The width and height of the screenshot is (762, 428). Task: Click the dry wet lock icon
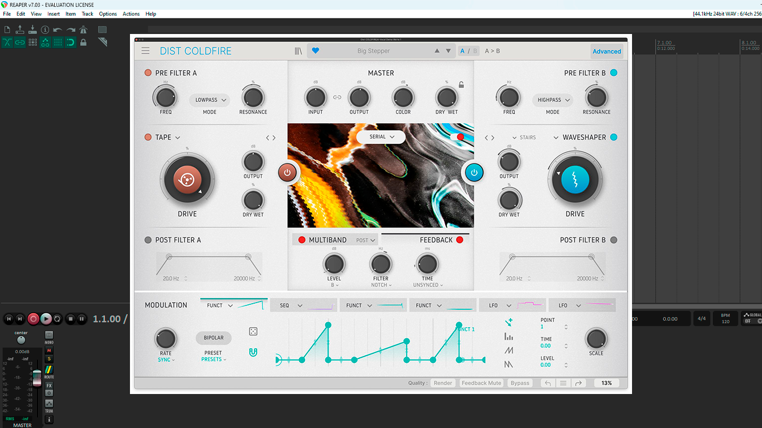click(461, 85)
